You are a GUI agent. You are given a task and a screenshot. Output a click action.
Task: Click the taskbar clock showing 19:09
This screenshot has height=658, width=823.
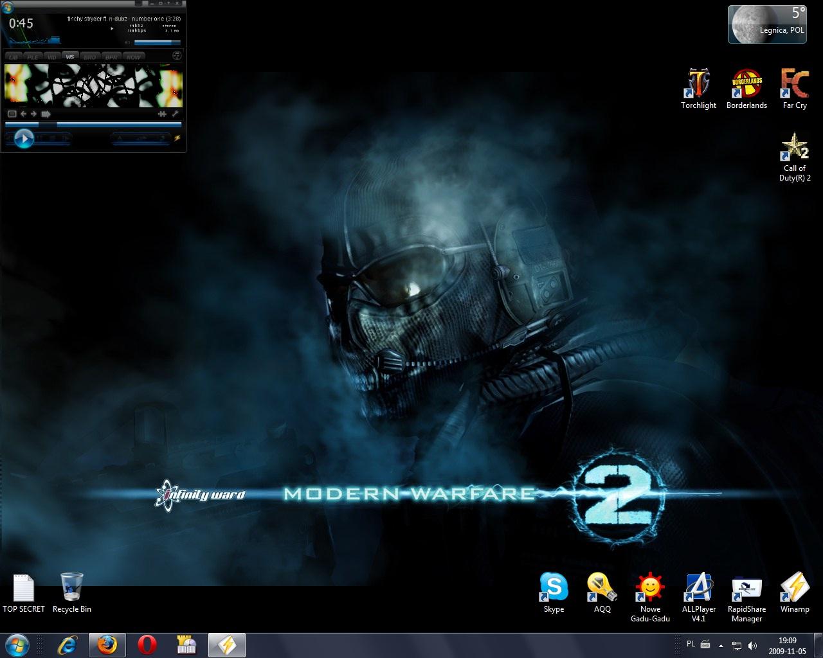click(788, 645)
